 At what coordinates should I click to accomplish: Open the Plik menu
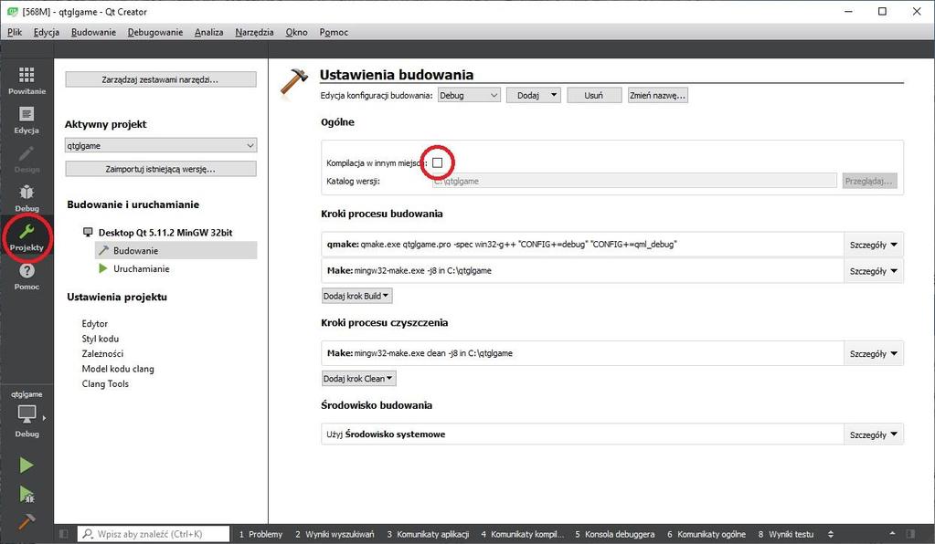(x=15, y=32)
